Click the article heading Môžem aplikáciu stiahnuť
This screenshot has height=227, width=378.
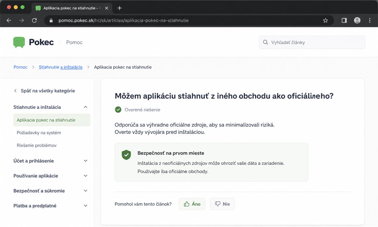click(x=224, y=96)
